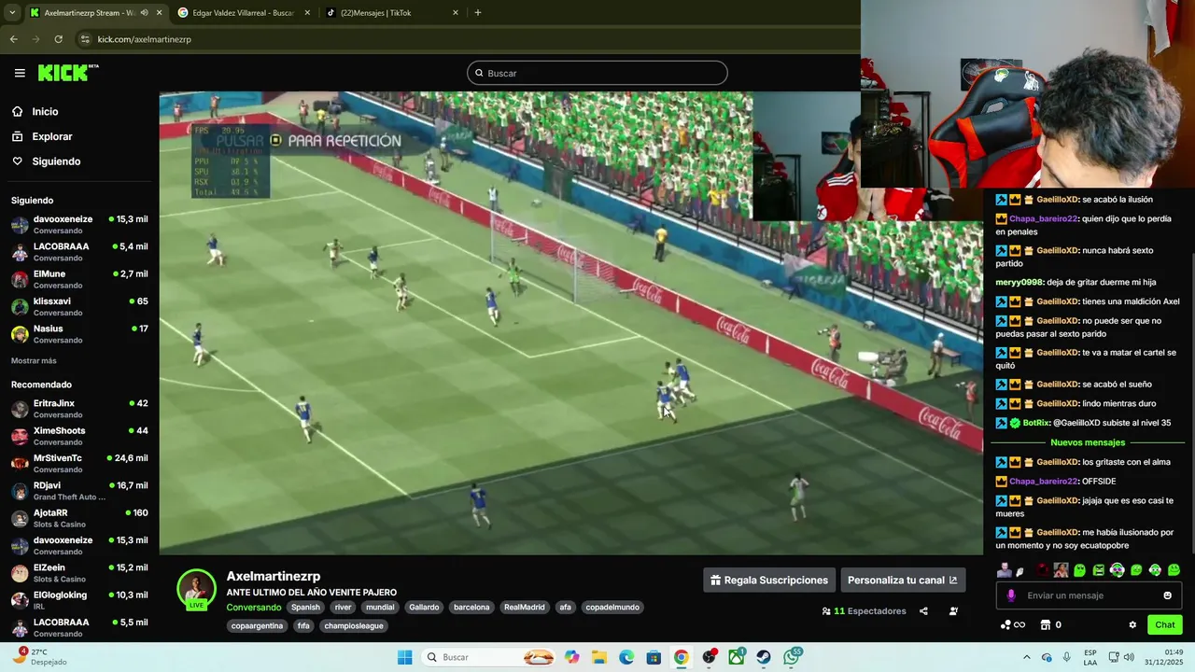View site information icon in address bar
This screenshot has width=1195, height=672.
click(86, 39)
